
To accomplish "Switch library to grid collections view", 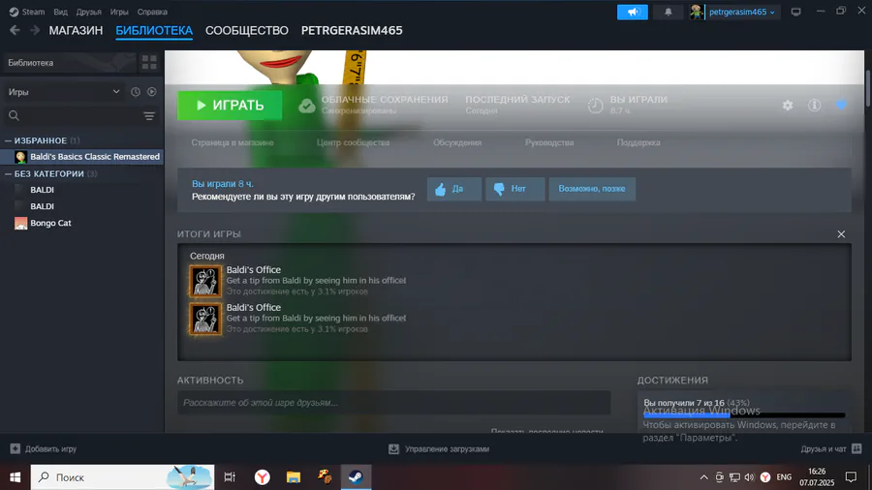I will click(149, 63).
